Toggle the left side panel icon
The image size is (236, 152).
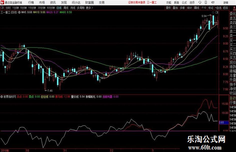point(2,8)
